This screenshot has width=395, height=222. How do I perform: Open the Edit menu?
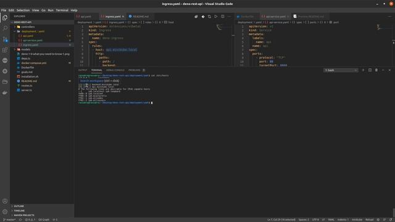(x=11, y=10)
